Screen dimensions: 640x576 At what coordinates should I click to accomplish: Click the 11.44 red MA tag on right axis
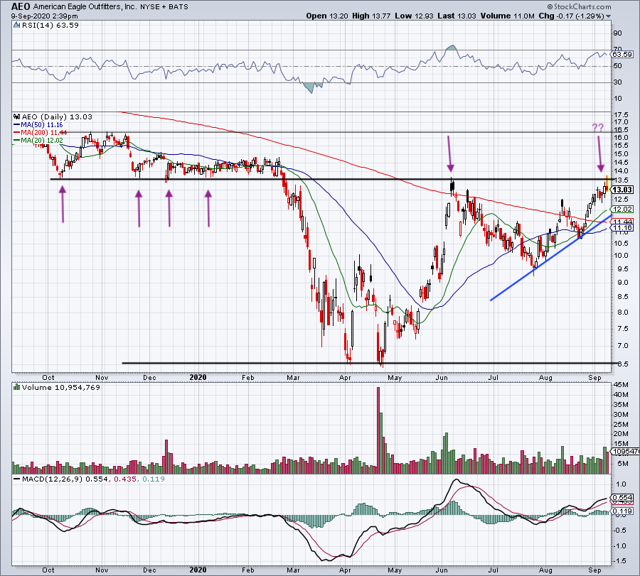pyautogui.click(x=622, y=222)
